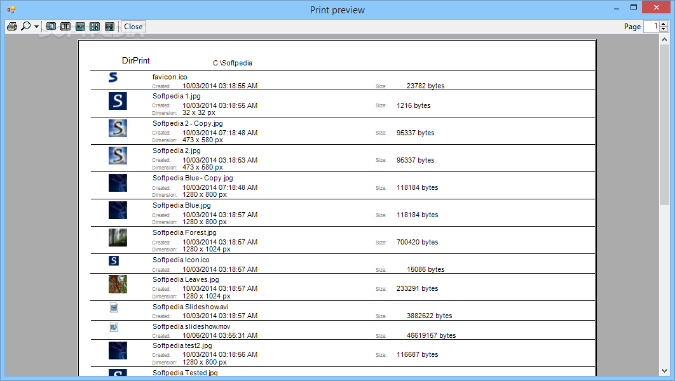Maximize the Print preview window

pos(633,7)
